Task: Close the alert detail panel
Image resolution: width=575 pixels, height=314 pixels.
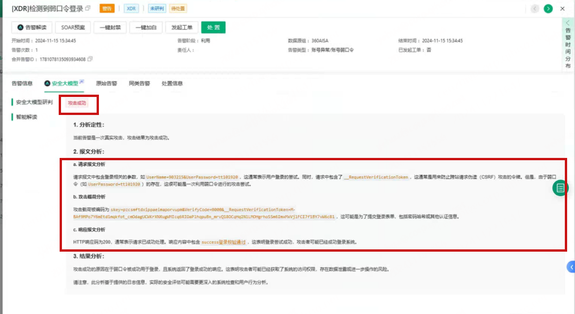Action: point(563,9)
